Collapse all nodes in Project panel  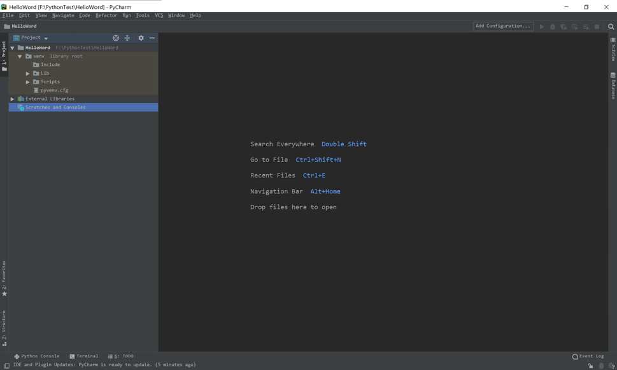[127, 38]
